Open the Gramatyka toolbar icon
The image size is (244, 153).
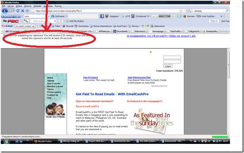[76, 26]
